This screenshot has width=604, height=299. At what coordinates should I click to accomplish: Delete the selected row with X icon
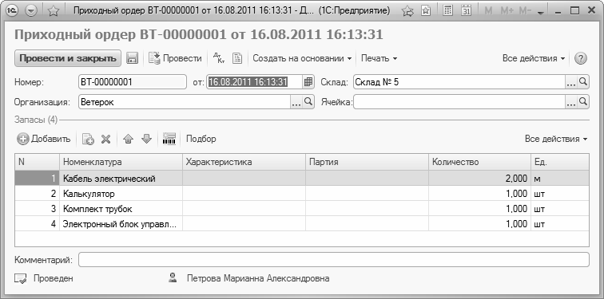(106, 139)
